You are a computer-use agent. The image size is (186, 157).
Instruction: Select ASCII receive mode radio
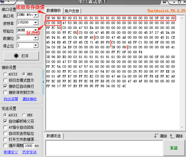(x=5, y=74)
